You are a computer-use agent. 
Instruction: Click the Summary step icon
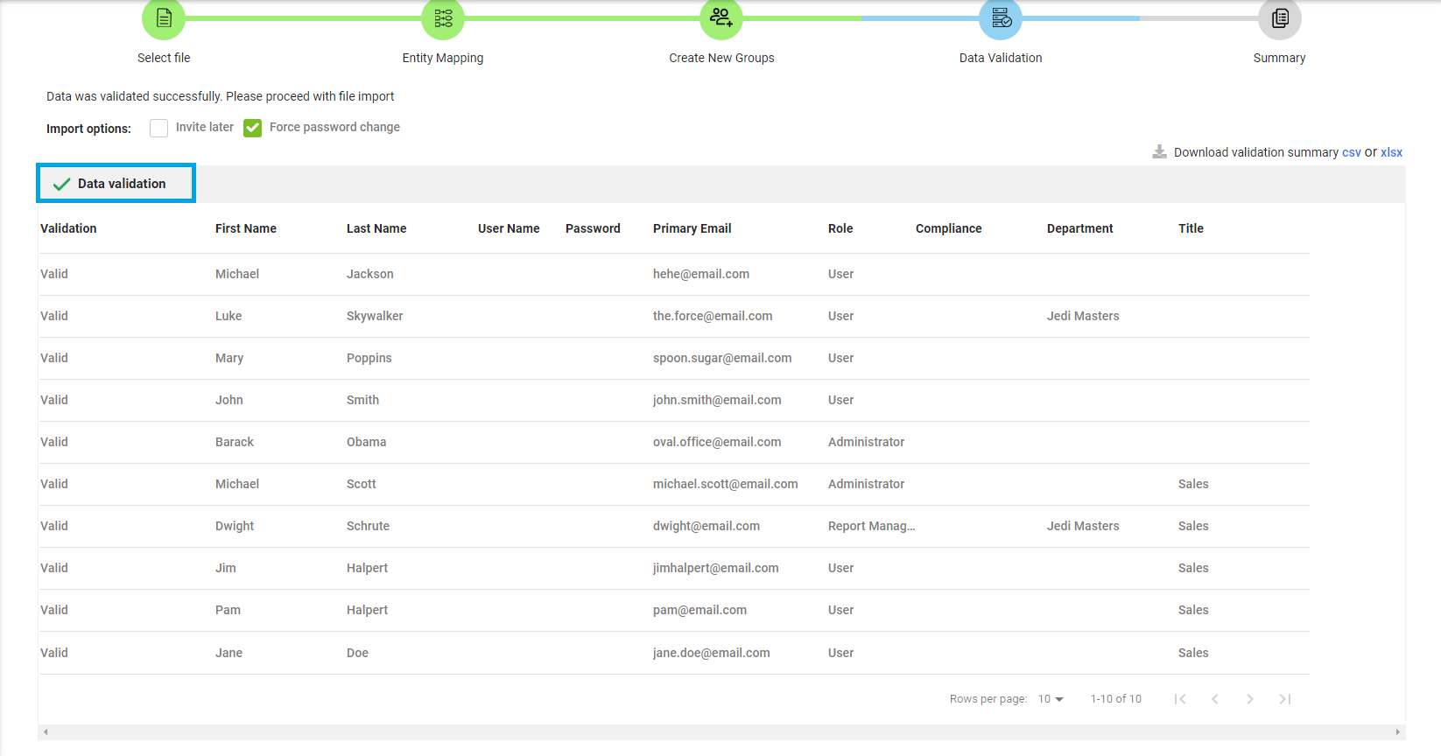click(x=1279, y=18)
